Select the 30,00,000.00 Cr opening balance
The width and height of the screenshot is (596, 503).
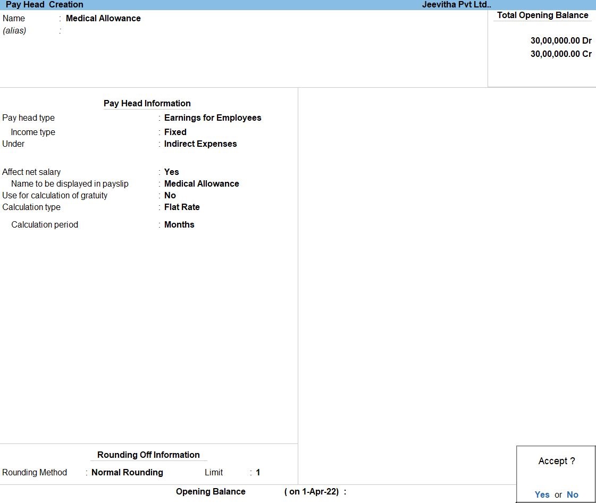point(560,54)
